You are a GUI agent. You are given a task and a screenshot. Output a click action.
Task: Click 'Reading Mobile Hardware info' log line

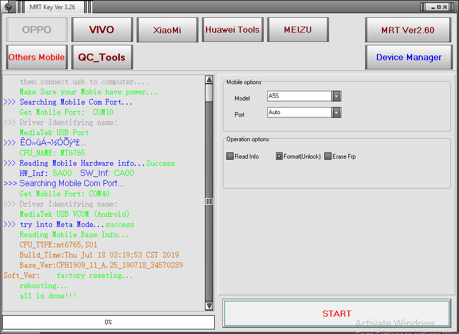(x=82, y=163)
